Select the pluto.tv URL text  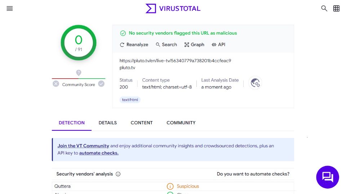point(175,61)
